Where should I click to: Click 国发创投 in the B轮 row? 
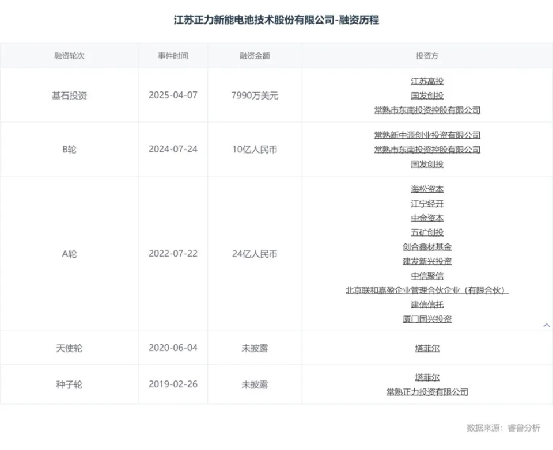427,164
